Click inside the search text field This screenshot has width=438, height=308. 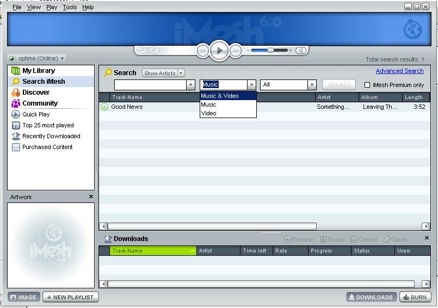click(151, 85)
